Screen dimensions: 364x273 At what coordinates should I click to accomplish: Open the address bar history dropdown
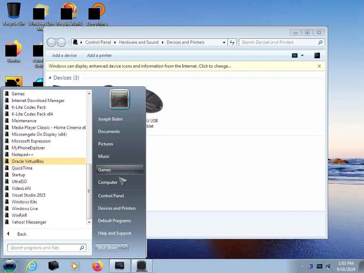pos(224,42)
